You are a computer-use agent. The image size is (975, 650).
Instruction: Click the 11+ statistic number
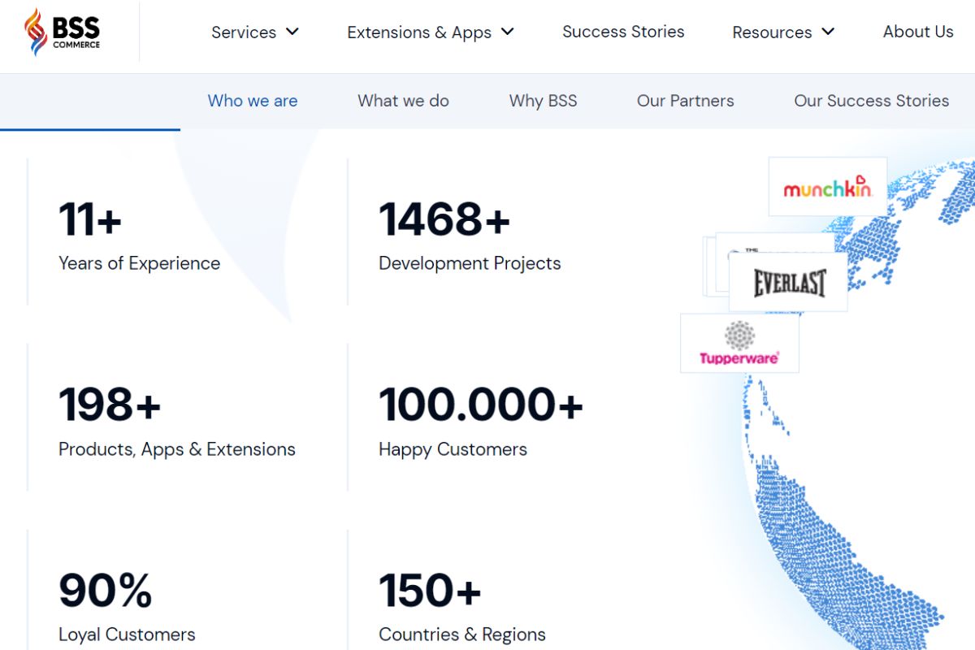(90, 219)
